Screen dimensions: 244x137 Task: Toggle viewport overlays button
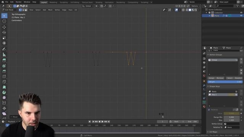pos(177,10)
